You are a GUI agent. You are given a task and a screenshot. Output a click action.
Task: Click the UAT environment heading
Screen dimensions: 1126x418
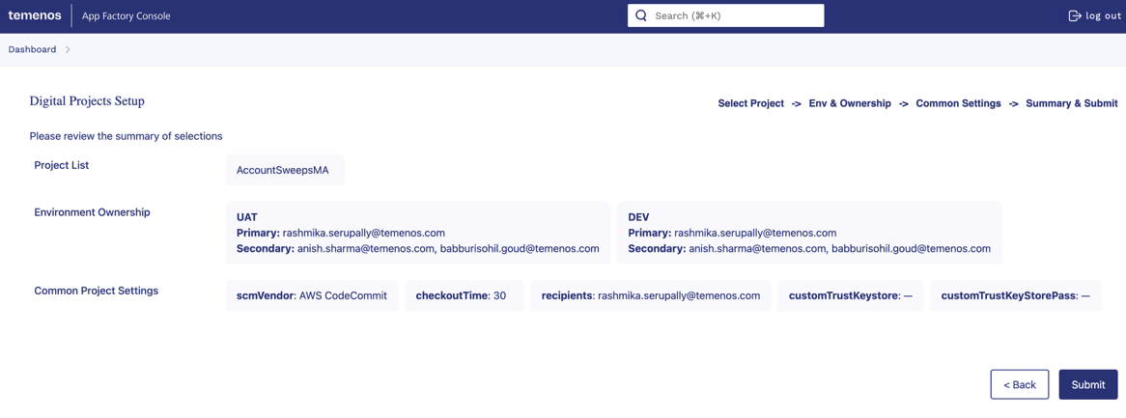tap(246, 216)
